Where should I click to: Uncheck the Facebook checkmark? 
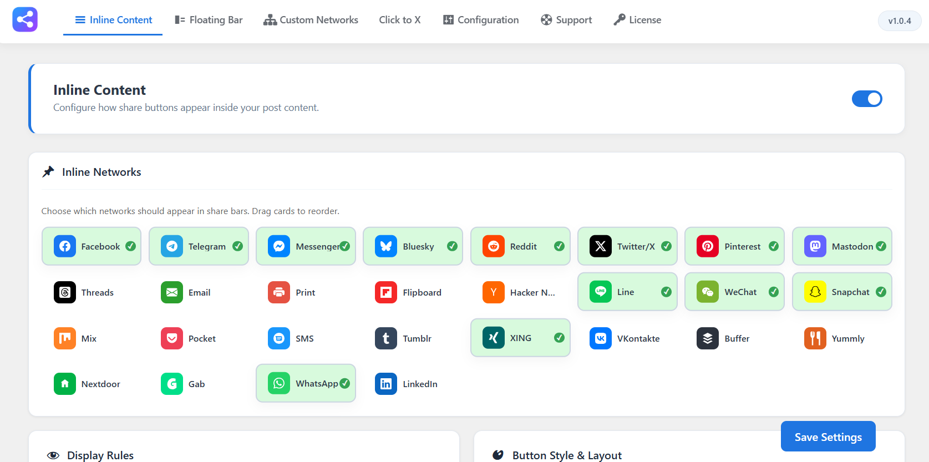pyautogui.click(x=131, y=246)
